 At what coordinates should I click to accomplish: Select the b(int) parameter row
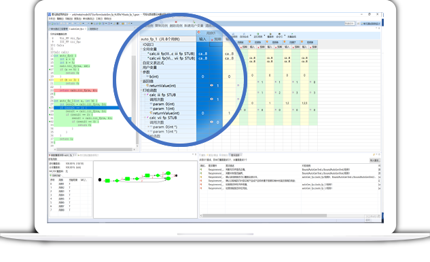tap(168, 77)
